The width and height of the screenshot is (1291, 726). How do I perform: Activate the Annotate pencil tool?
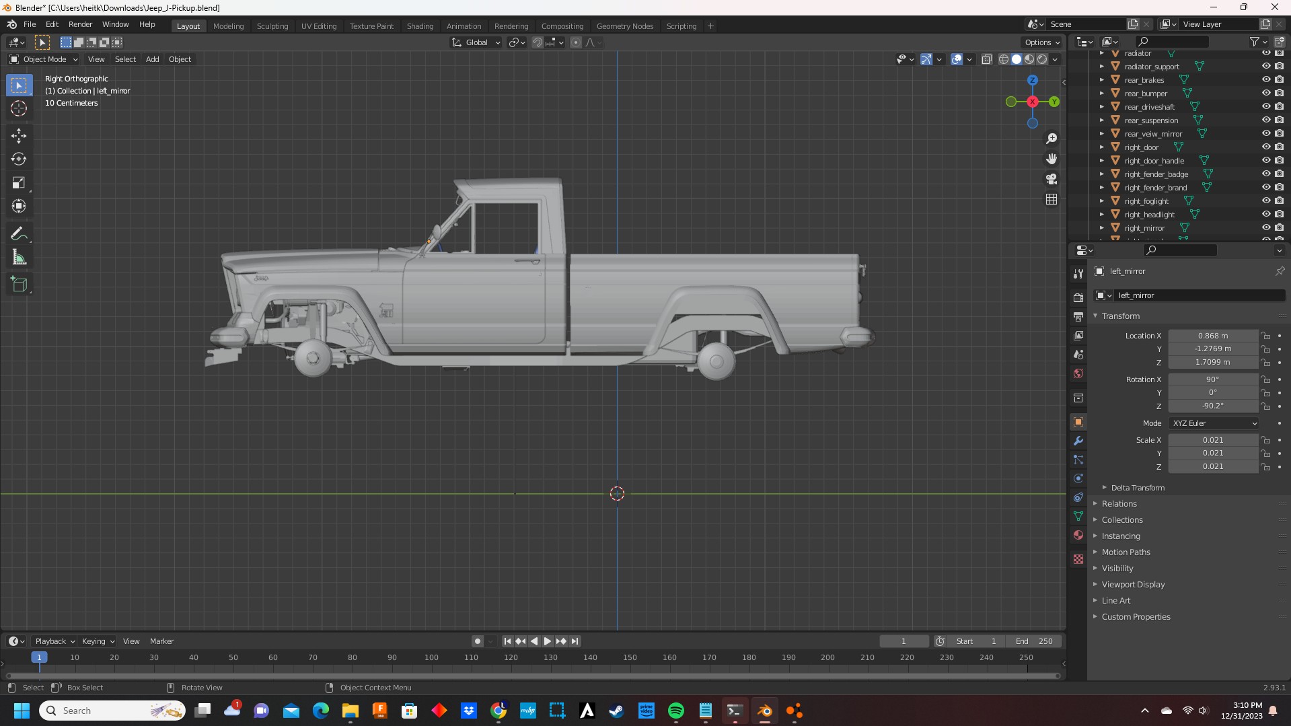(19, 234)
